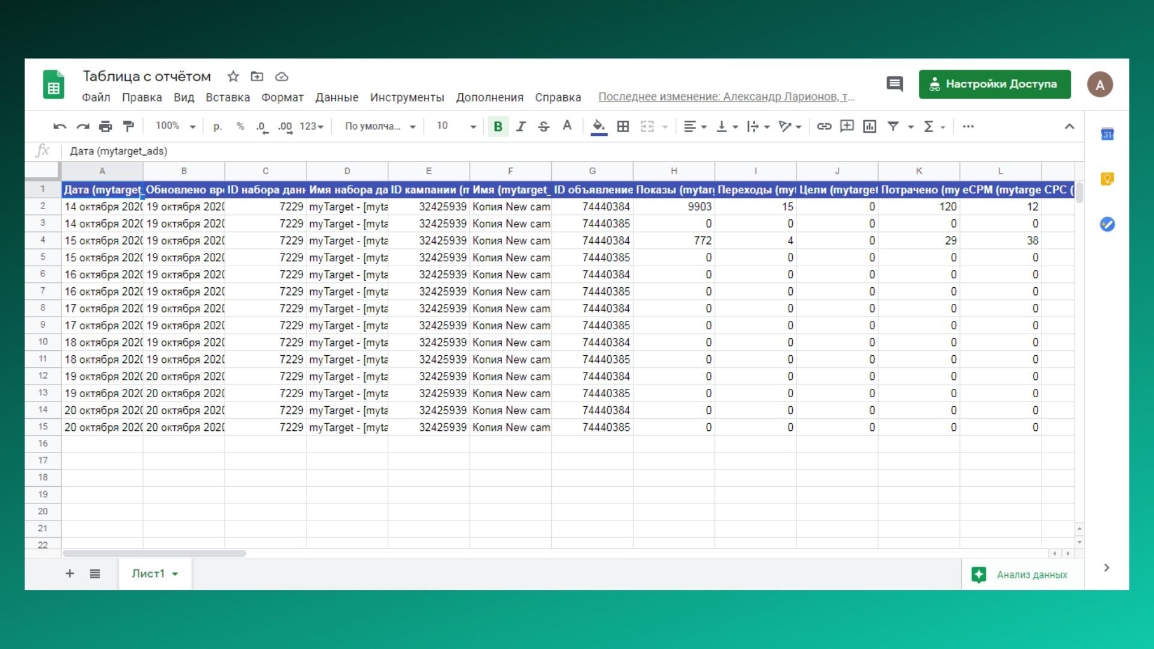Open Functions sigma icon
The width and height of the screenshot is (1154, 649).
[929, 126]
